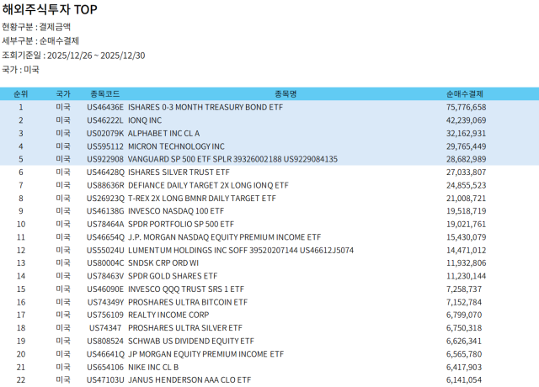Select SPDR GOLD SHARES ETF row
This screenshot has width=539, height=387.
coord(172,275)
